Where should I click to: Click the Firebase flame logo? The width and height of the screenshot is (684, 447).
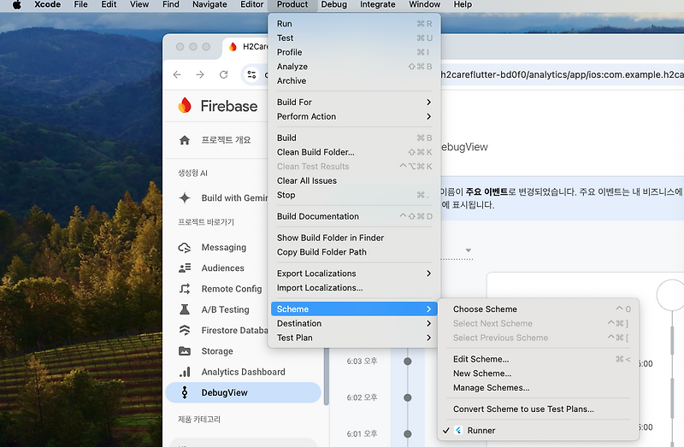(x=185, y=105)
